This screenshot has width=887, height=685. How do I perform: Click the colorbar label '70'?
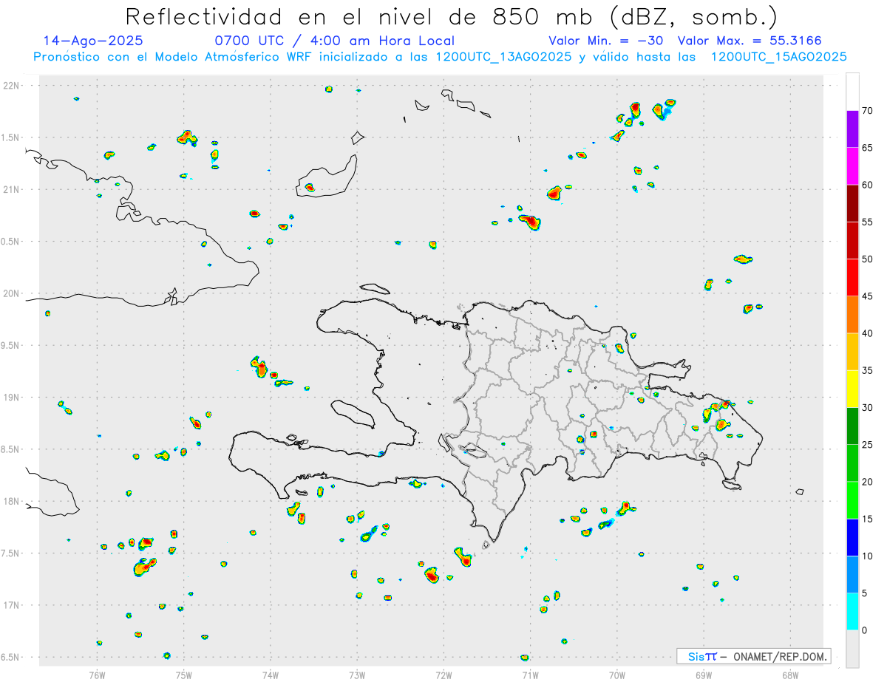coord(867,111)
